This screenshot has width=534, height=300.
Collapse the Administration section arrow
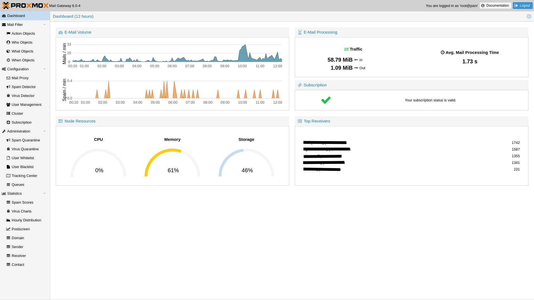44,131
